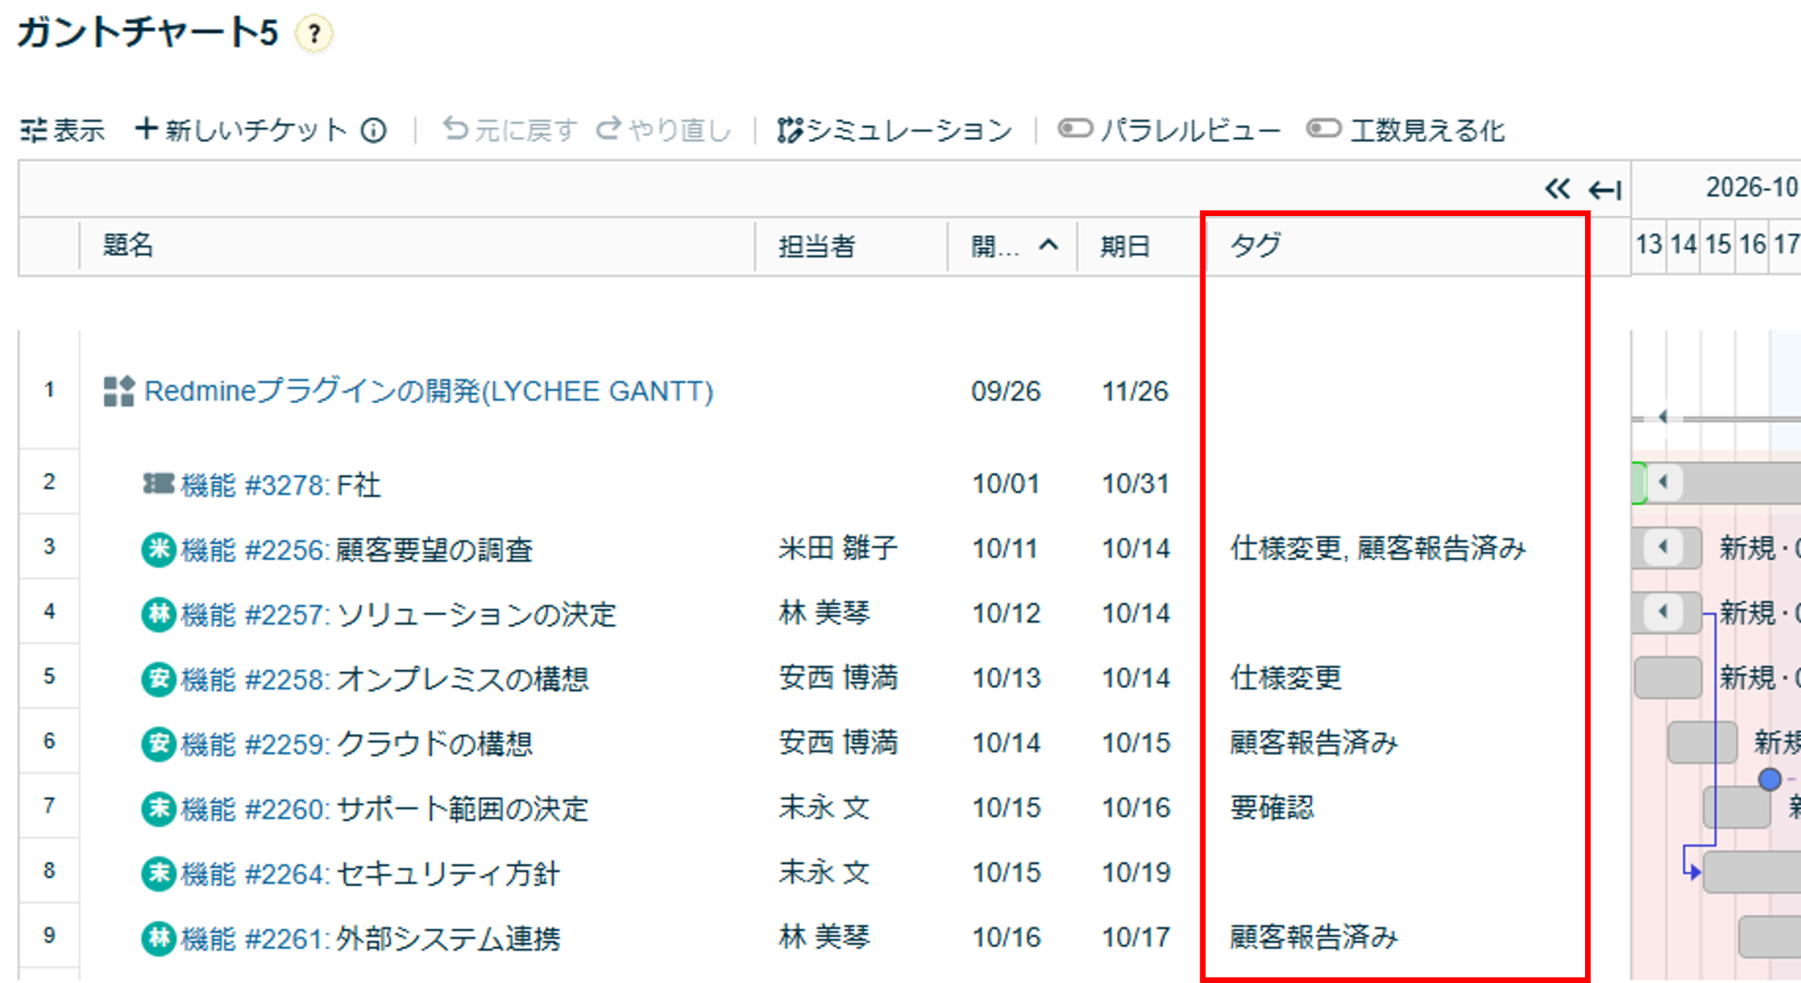The width and height of the screenshot is (1801, 983).
Task: Sort by the 題名 column header
Action: pyautogui.click(x=128, y=246)
